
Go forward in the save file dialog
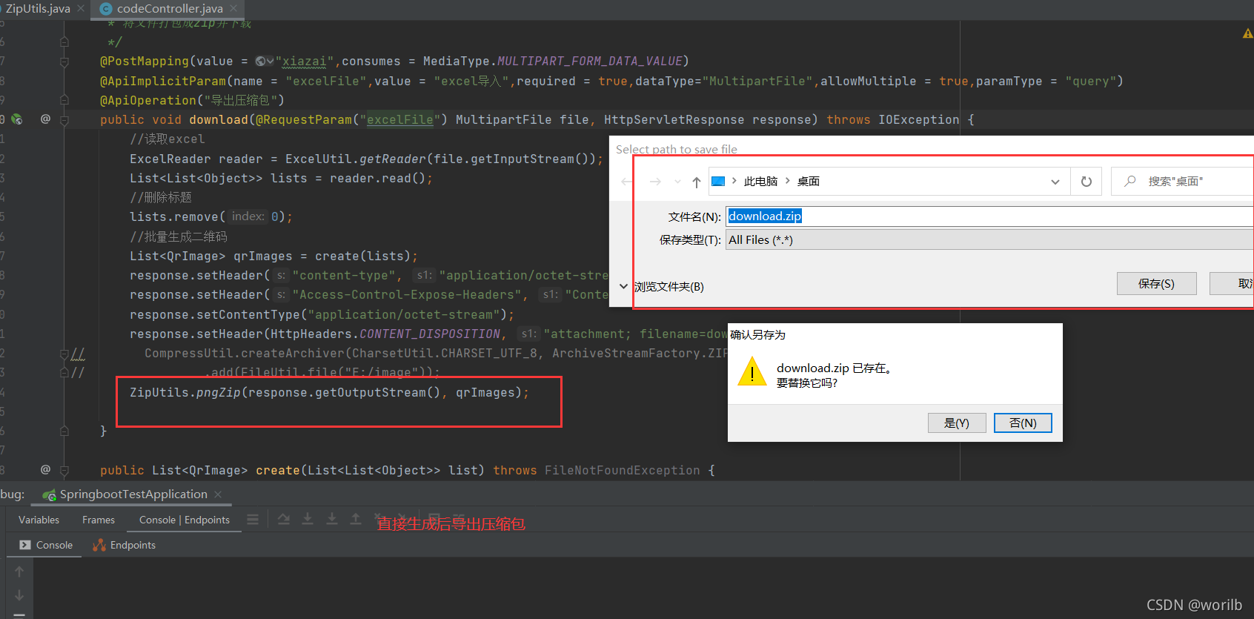[655, 182]
